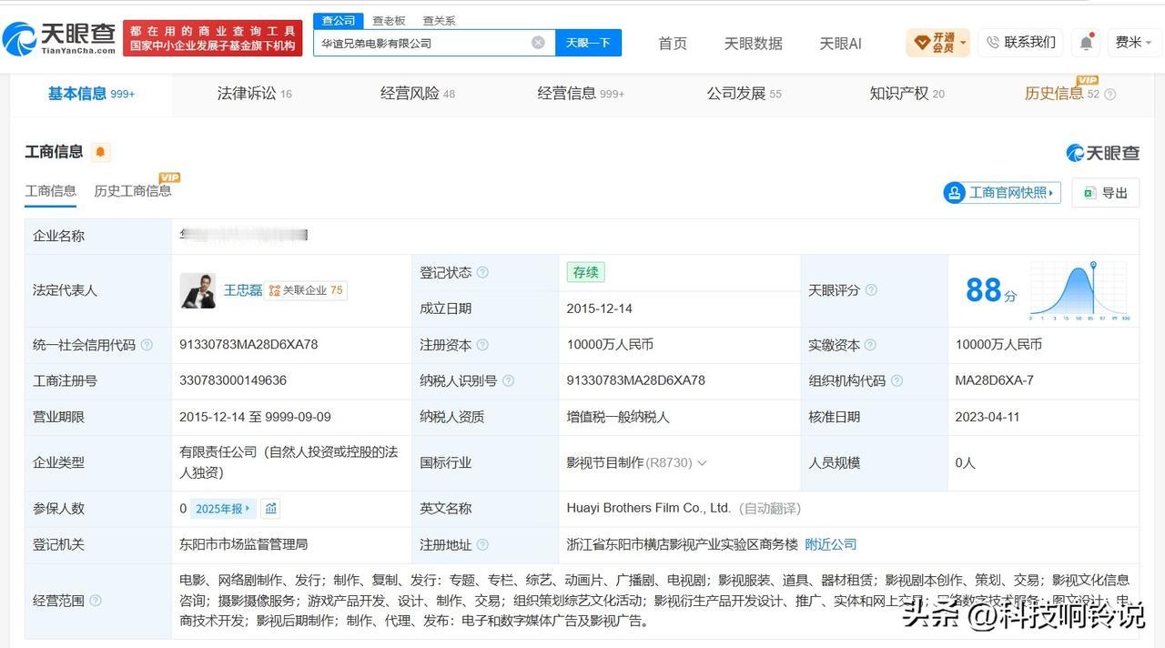Open the 2025年报 annual report tag
Image resolution: width=1165 pixels, height=648 pixels.
tap(224, 508)
